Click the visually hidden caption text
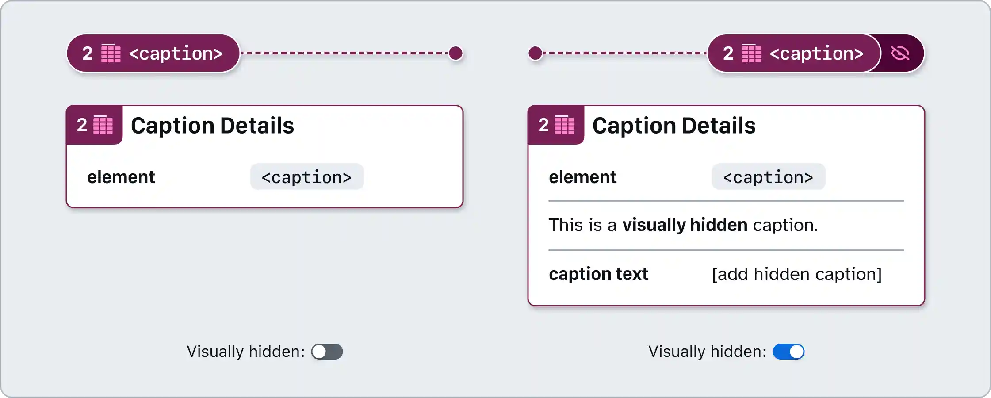Viewport: 991px width, 398px height. (683, 225)
